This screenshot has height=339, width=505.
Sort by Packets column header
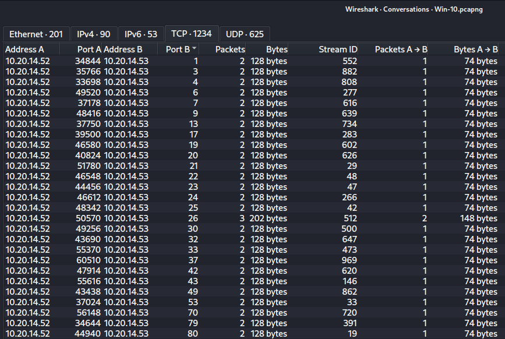coord(223,50)
